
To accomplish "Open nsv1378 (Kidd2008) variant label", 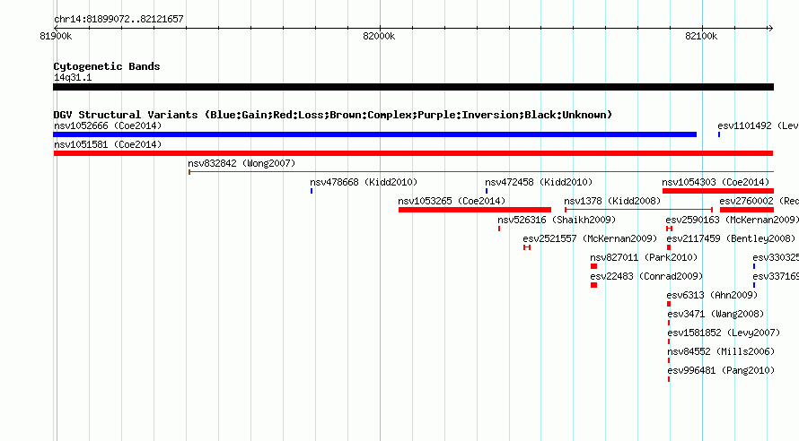I will tap(612, 201).
